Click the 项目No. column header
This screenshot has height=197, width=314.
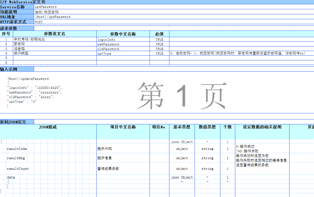point(159,132)
